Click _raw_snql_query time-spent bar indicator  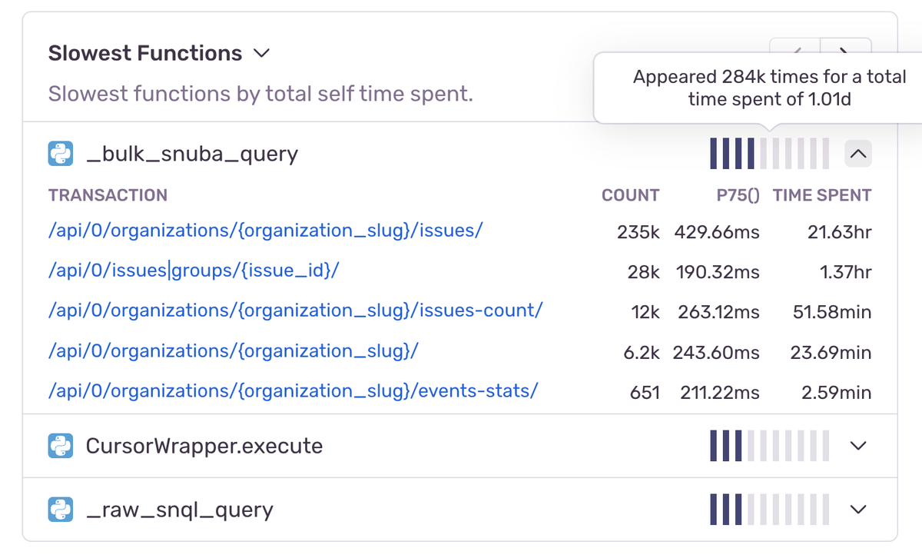[769, 509]
